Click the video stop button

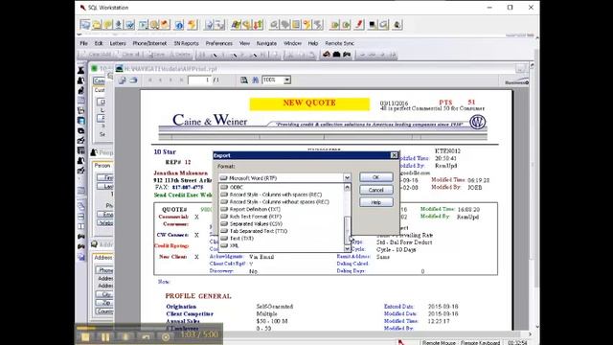tap(85, 337)
